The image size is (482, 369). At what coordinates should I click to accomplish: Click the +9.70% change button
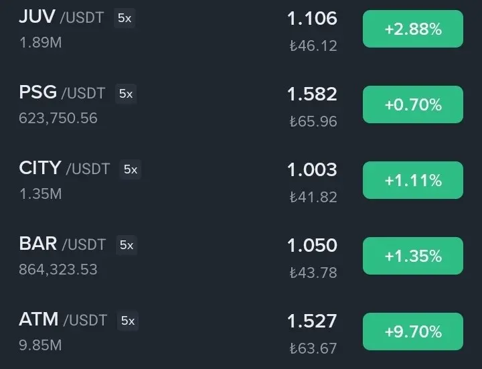point(413,331)
